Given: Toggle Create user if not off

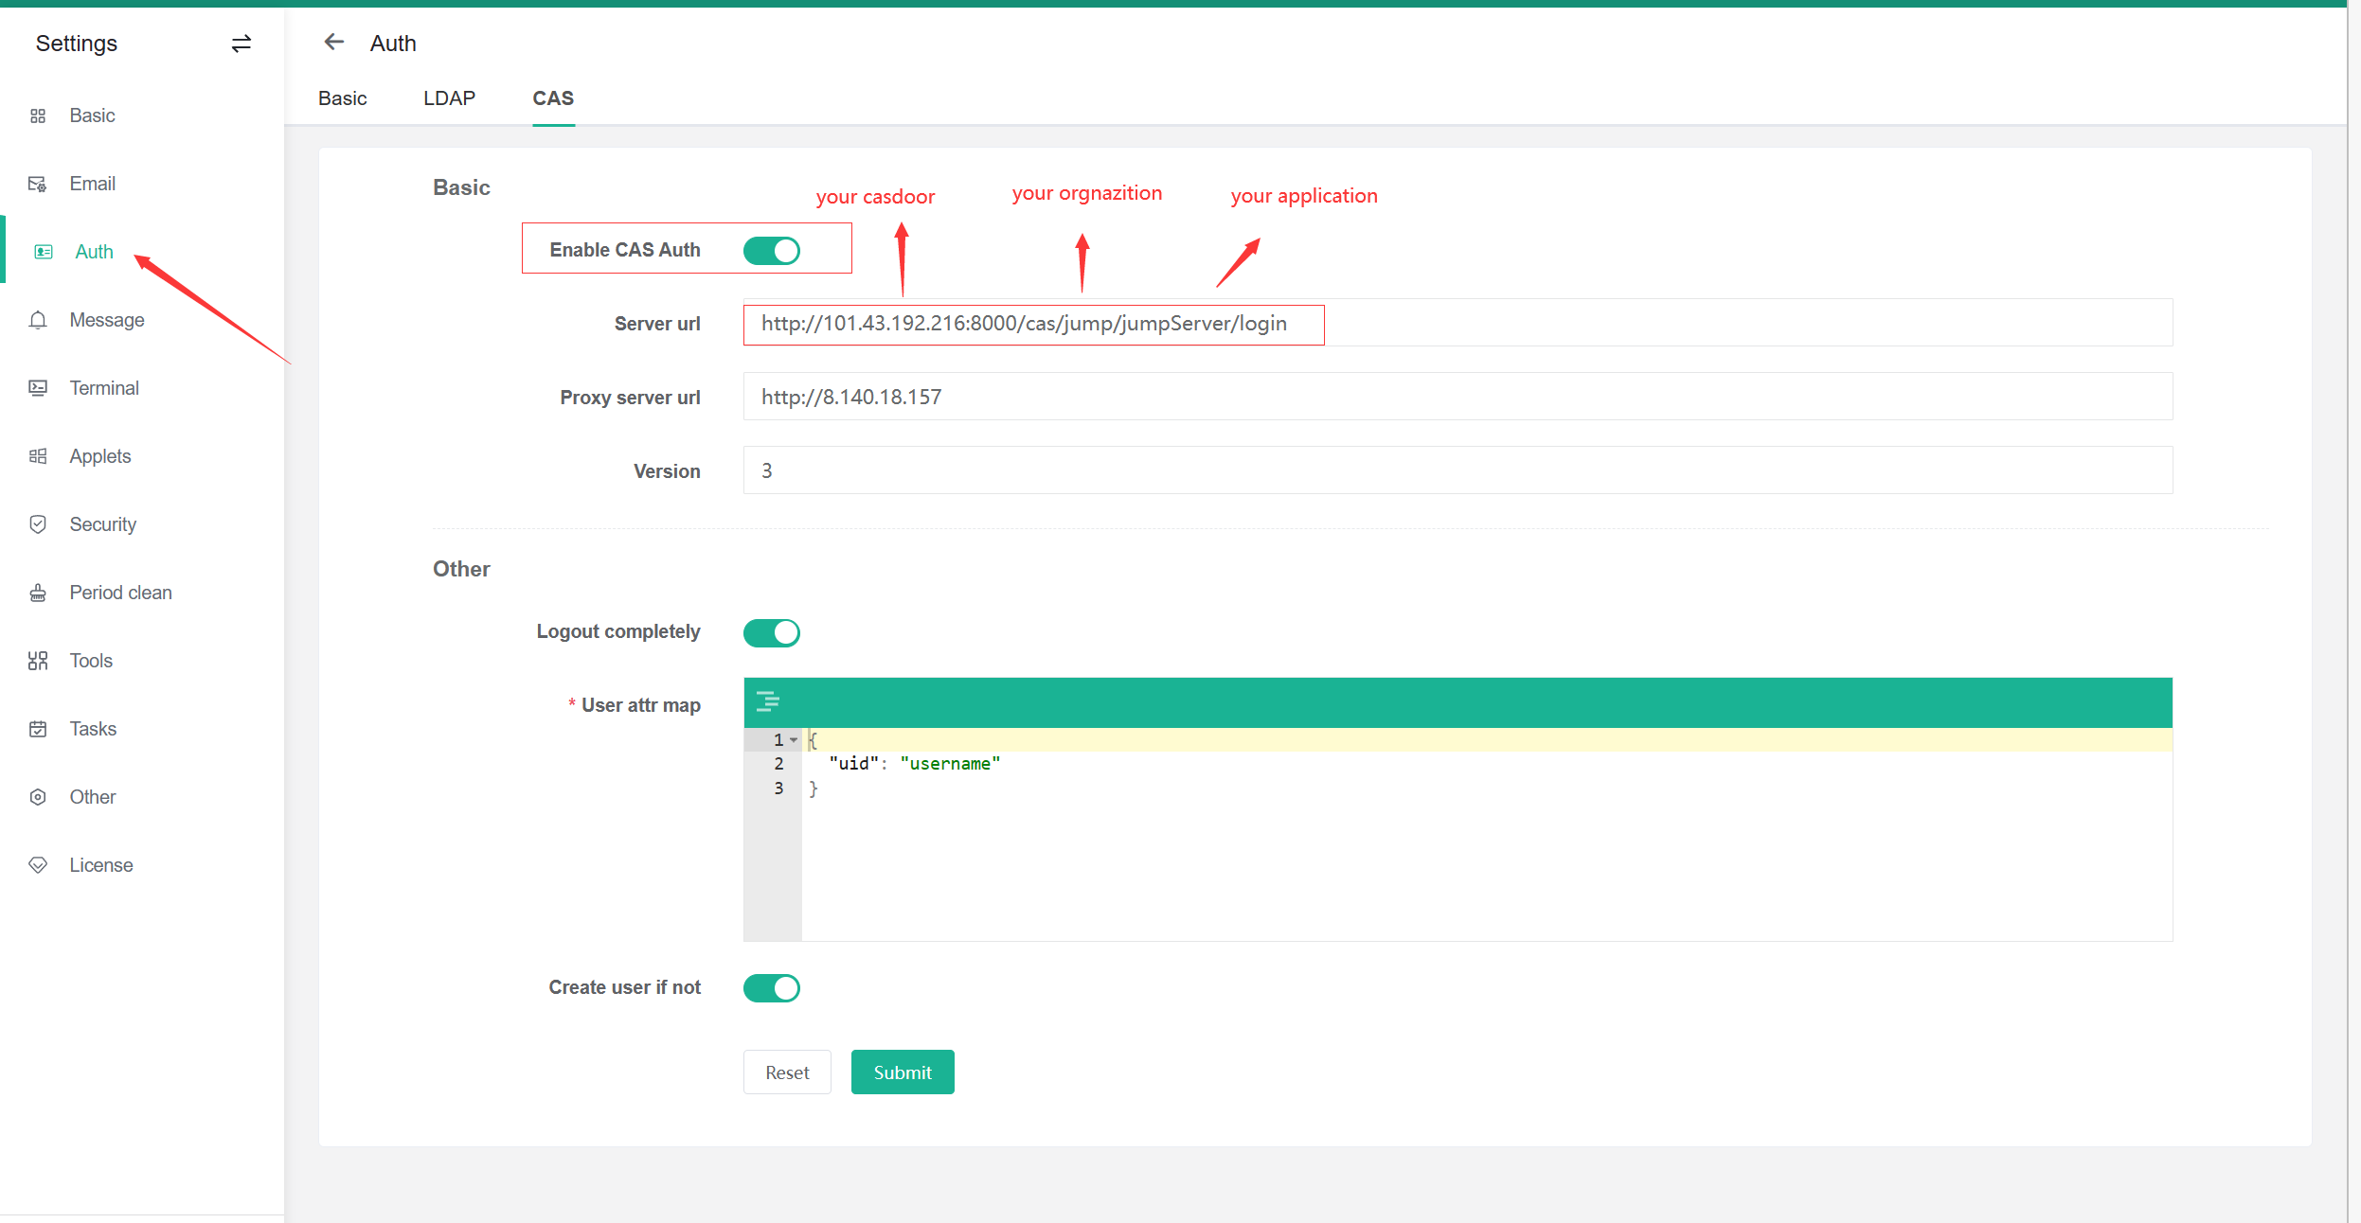Looking at the screenshot, I should 772,987.
